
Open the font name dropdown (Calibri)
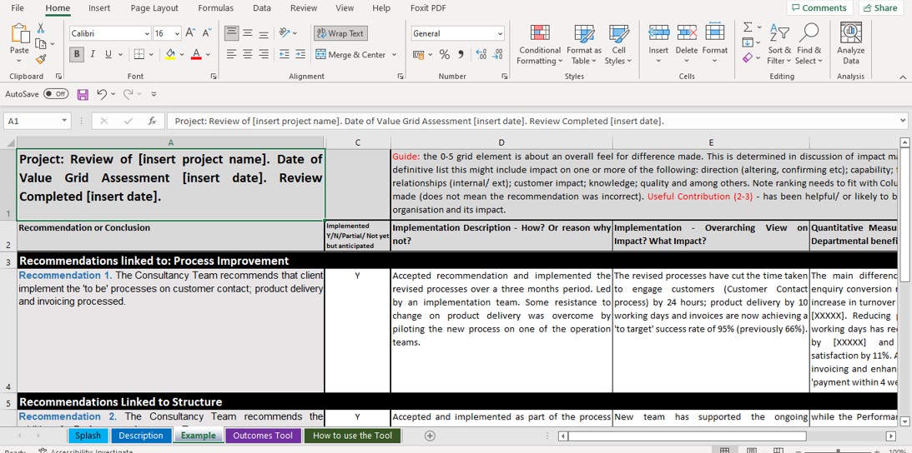pyautogui.click(x=147, y=33)
